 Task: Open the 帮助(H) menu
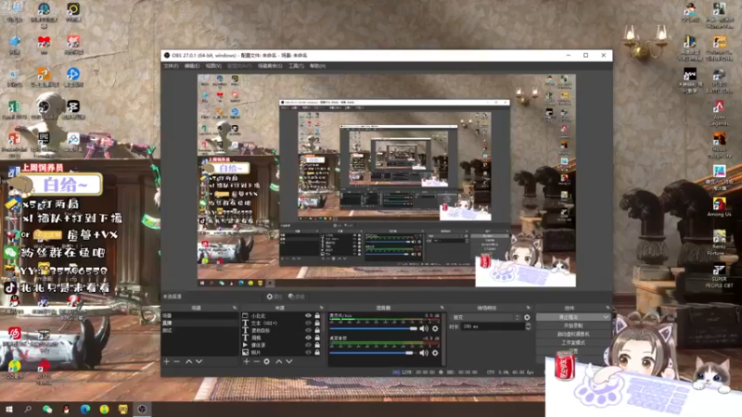[317, 66]
